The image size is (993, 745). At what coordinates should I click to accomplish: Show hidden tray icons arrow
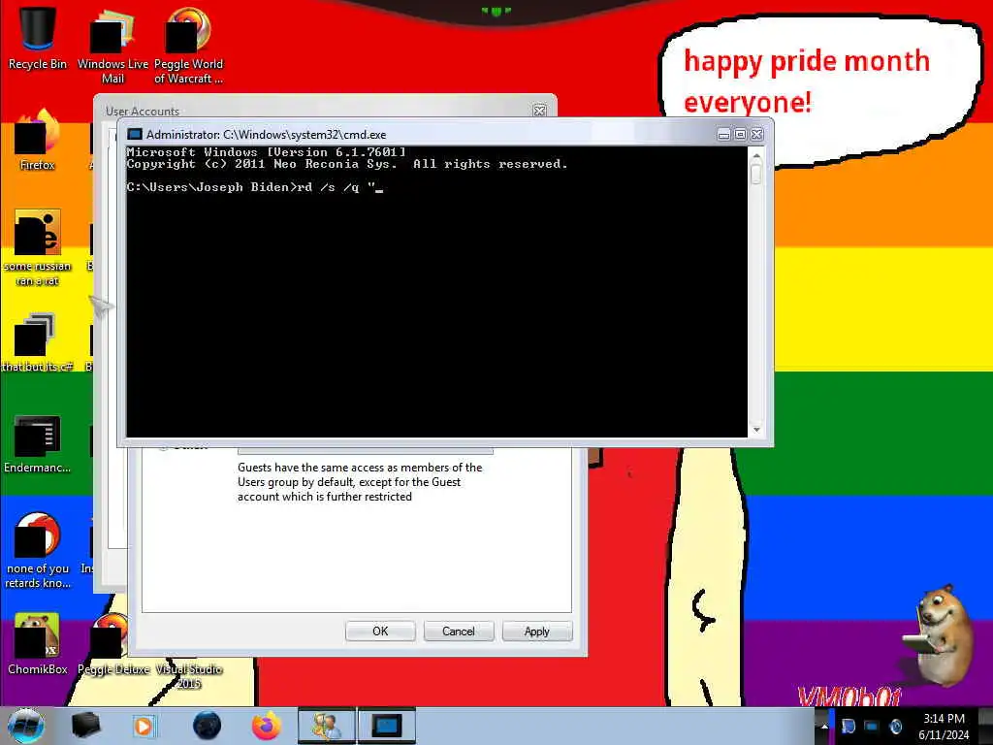824,727
